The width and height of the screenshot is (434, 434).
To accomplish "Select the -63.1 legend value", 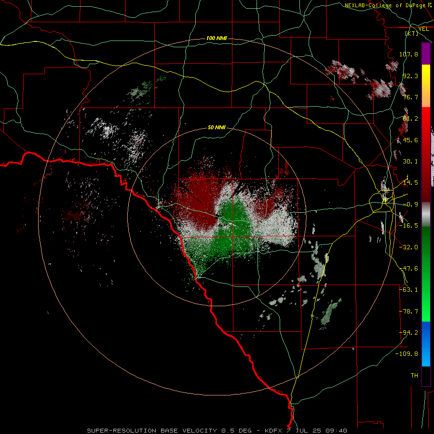I will pos(408,289).
